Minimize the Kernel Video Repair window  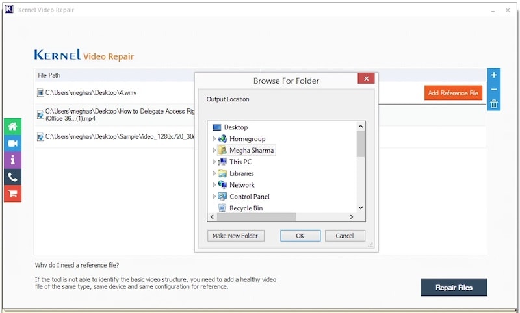[493, 11]
